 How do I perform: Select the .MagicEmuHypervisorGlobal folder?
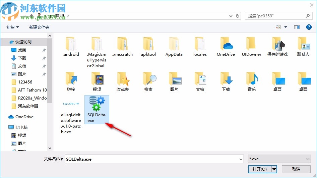point(97,52)
